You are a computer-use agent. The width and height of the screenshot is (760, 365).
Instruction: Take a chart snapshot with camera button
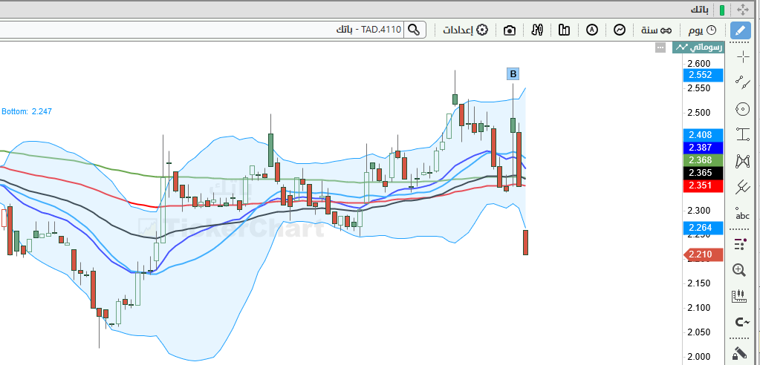(510, 30)
